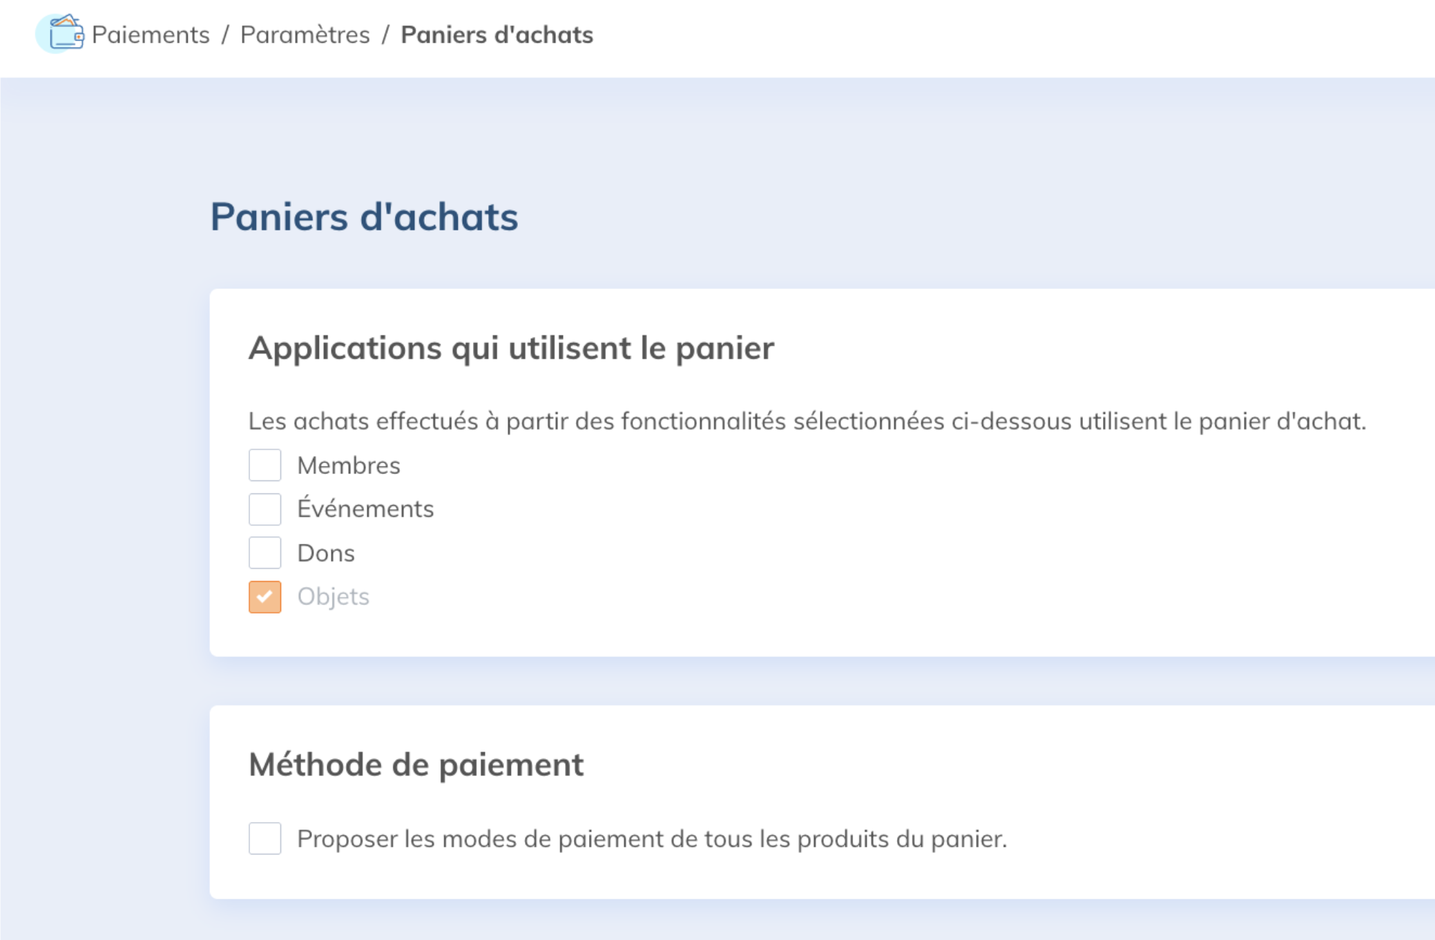Open the Paiements breadcrumb link
This screenshot has width=1435, height=940.
(151, 35)
